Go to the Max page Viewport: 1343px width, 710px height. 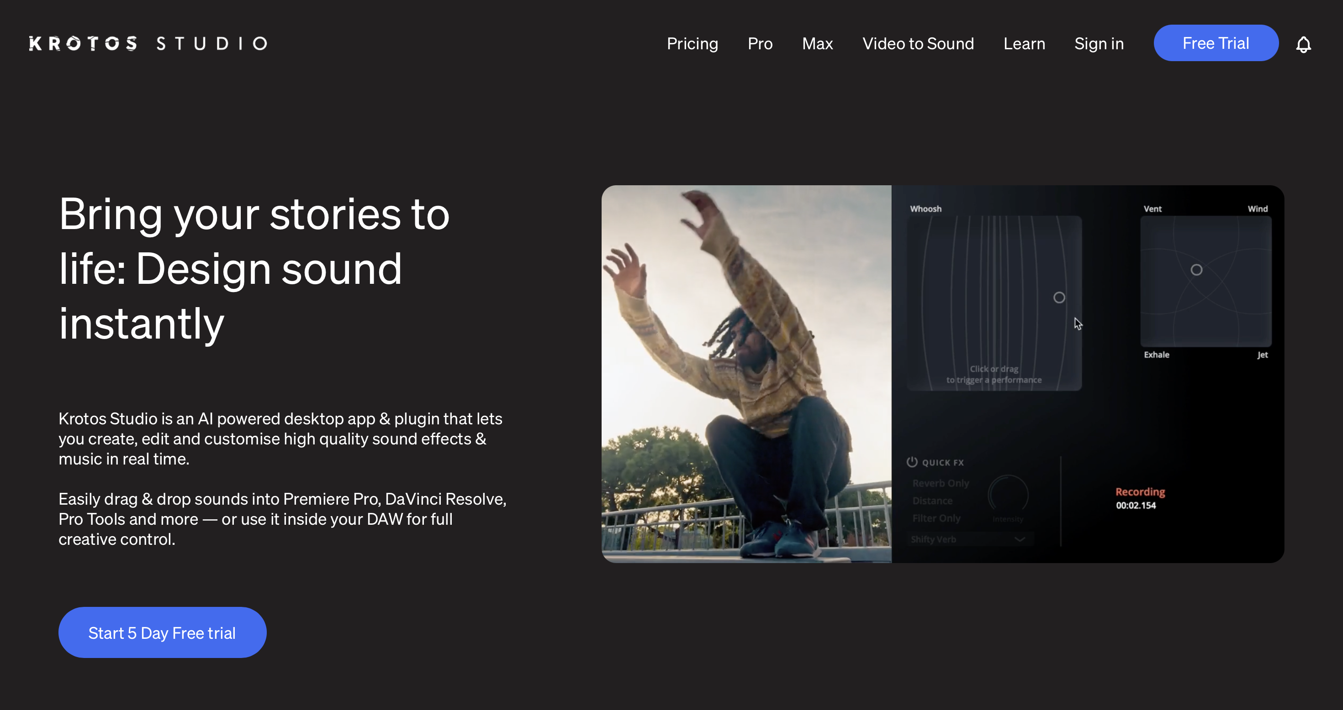[818, 44]
